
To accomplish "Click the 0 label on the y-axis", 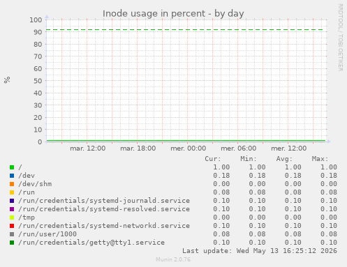I will (40, 142).
